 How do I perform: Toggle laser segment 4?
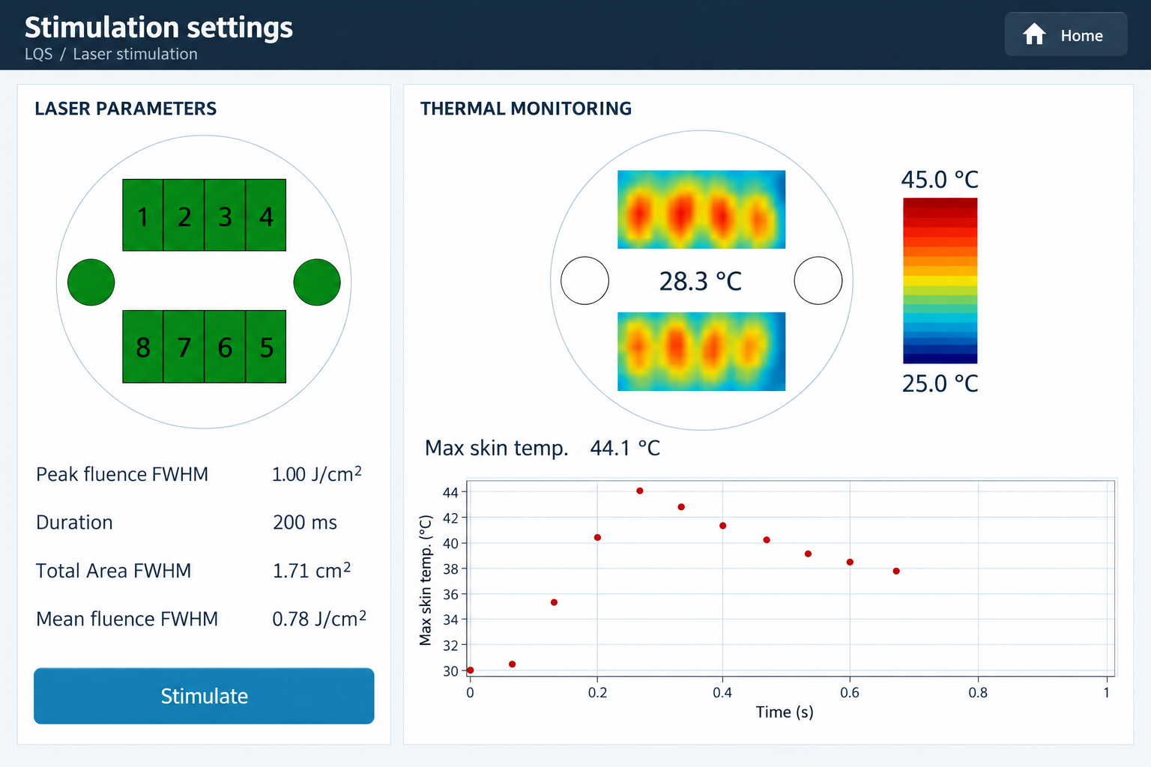[266, 215]
